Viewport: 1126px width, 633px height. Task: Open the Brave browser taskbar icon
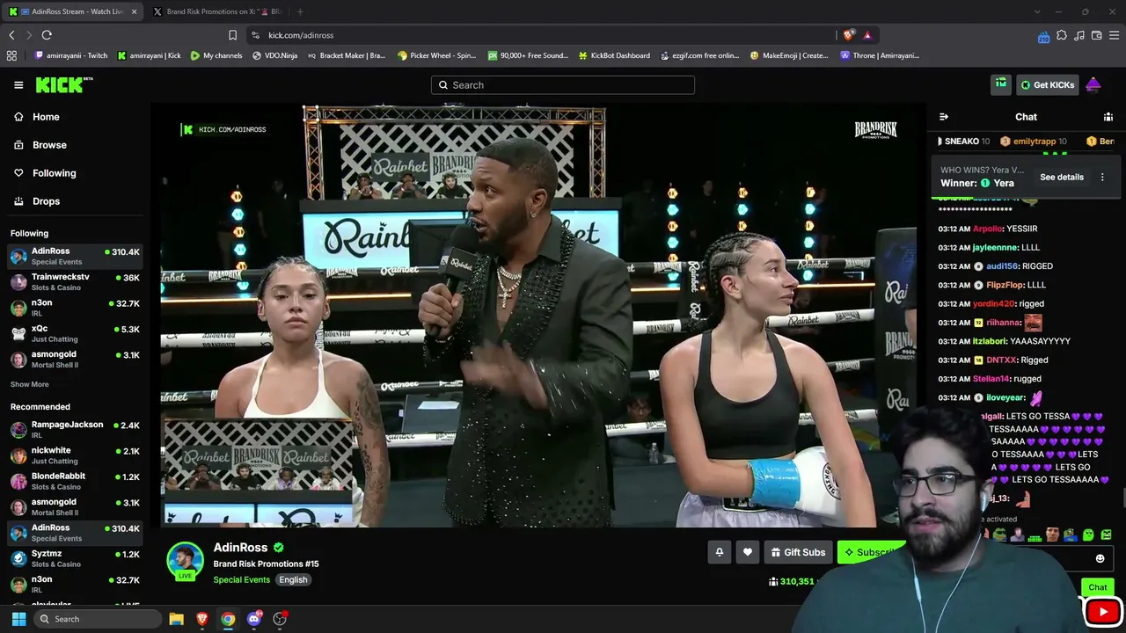pos(202,619)
